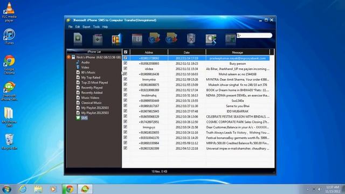Click the search magnifier inside the search box

point(239,36)
